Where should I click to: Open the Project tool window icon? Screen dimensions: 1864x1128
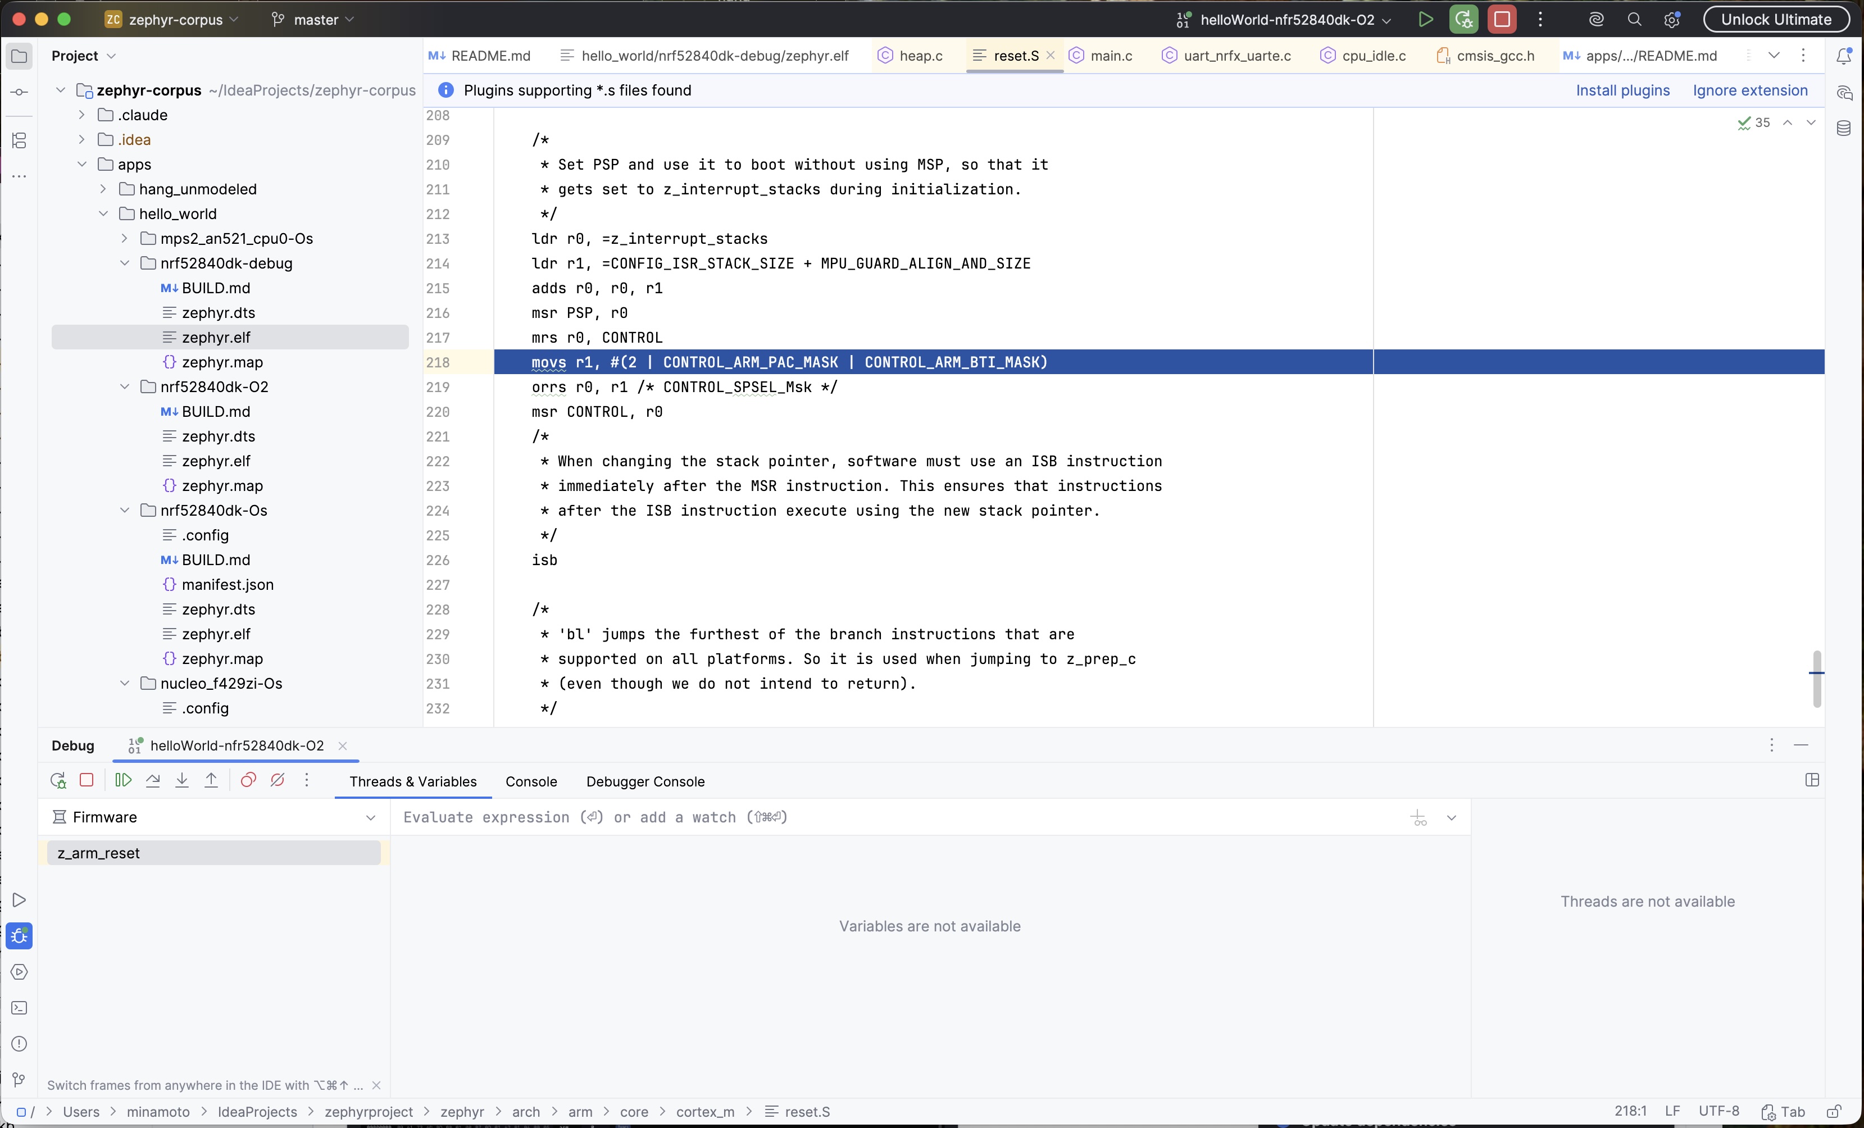pos(19,56)
